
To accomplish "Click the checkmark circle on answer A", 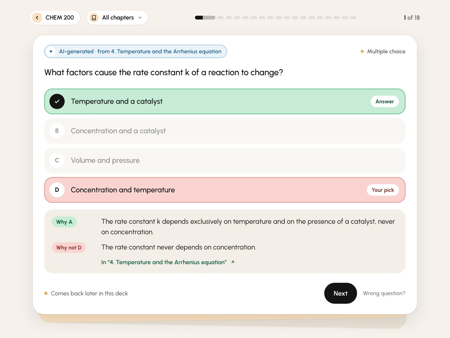I will coord(57,101).
